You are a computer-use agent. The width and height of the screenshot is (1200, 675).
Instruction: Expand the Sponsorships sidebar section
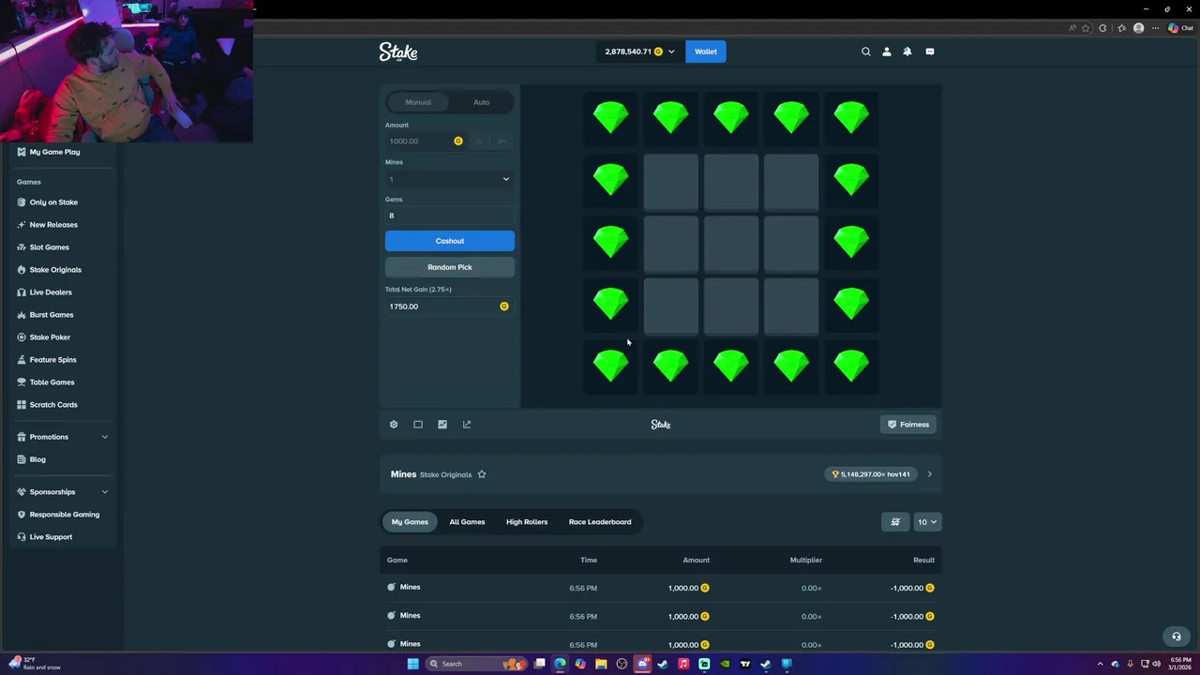pos(62,492)
